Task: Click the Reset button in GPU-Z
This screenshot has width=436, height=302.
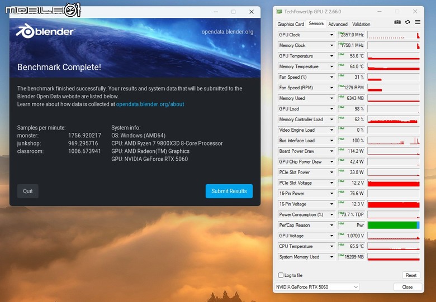Action: 411,275
